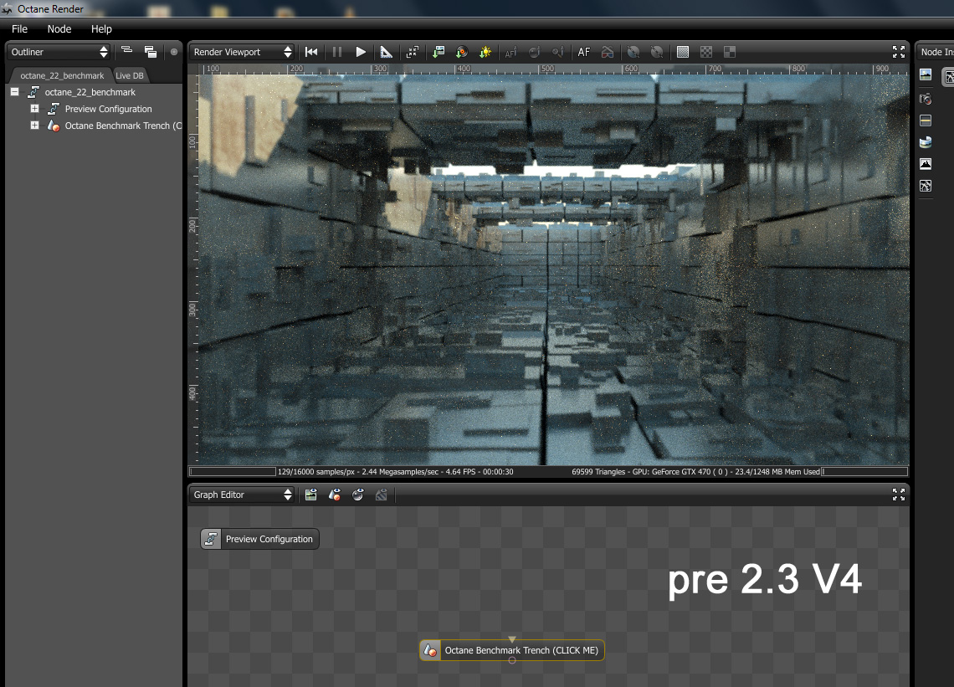
Task: Collapse the octane_22_benchmark tree root
Action: (x=14, y=92)
